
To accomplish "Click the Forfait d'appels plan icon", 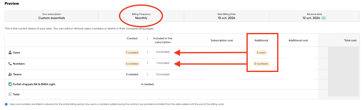I will point(10,84).
